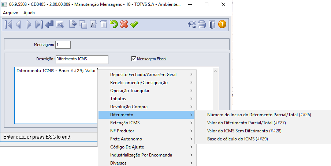The image size is (331, 166).
Task: Modify record icon with letter A
Action: (93, 24)
